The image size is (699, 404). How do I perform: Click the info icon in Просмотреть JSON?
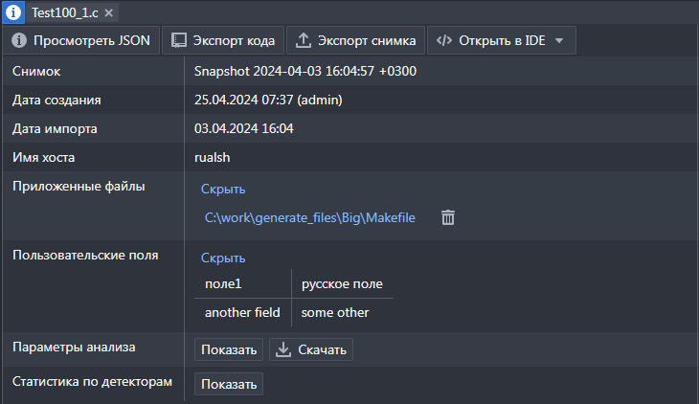click(19, 40)
